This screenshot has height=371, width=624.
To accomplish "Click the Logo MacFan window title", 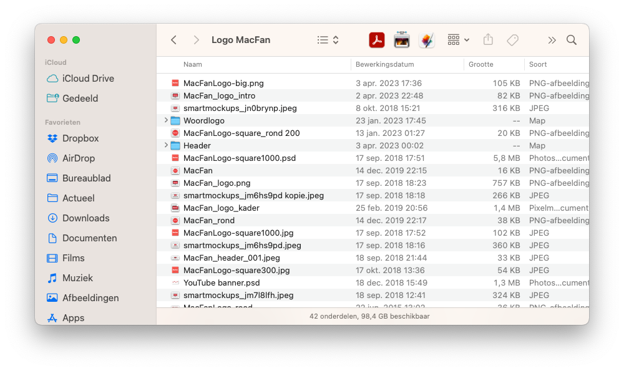I will coord(241,40).
